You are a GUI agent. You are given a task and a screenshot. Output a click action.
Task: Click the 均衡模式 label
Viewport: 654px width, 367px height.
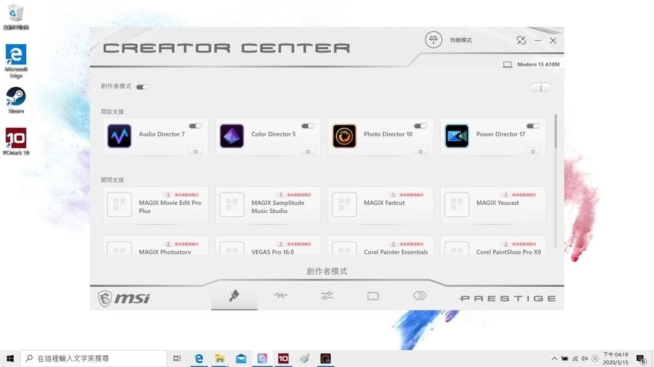[461, 40]
